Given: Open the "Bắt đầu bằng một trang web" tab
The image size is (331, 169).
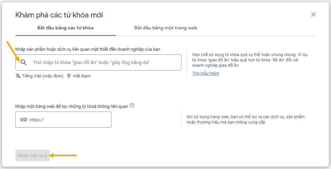Looking at the screenshot, I should 166,28.
